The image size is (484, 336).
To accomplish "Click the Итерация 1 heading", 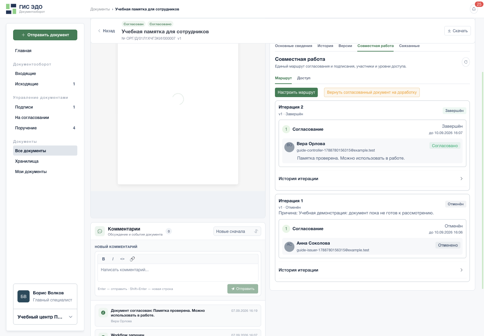I will 291,201.
